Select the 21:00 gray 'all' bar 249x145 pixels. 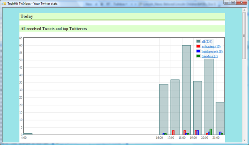pos(220,118)
